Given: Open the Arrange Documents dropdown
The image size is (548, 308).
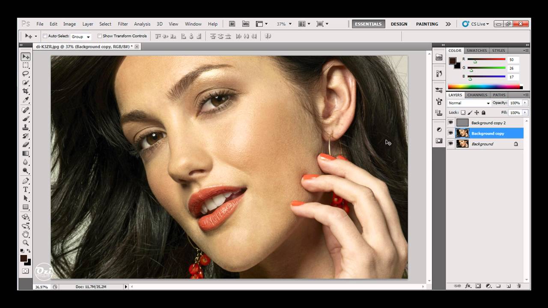Looking at the screenshot, I should click(x=304, y=24).
